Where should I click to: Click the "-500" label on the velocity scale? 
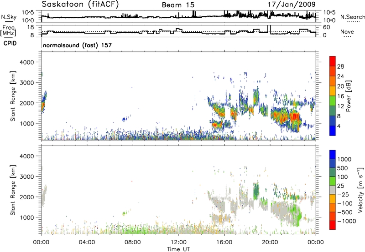click(345, 212)
